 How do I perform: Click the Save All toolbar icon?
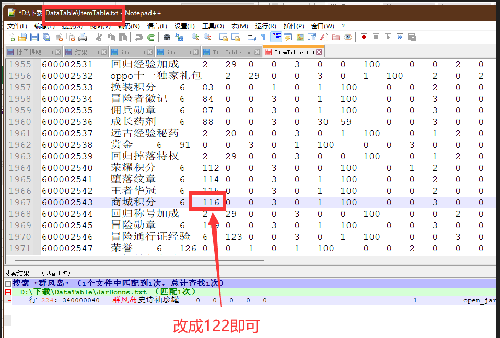tap(46, 37)
